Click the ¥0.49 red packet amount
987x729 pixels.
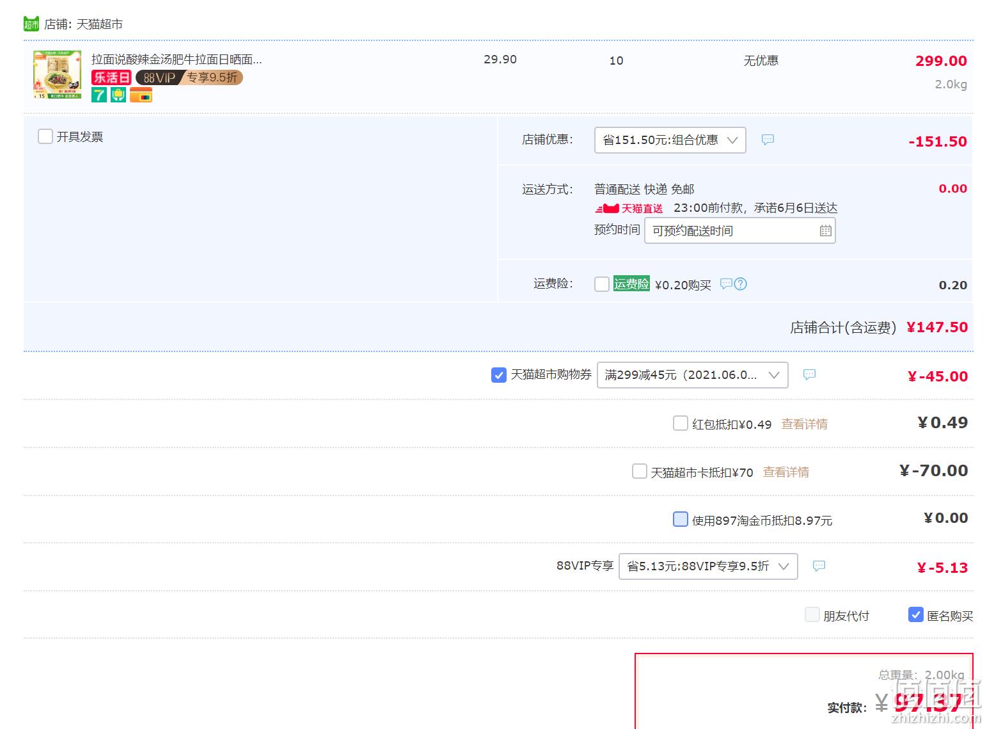[x=943, y=422]
